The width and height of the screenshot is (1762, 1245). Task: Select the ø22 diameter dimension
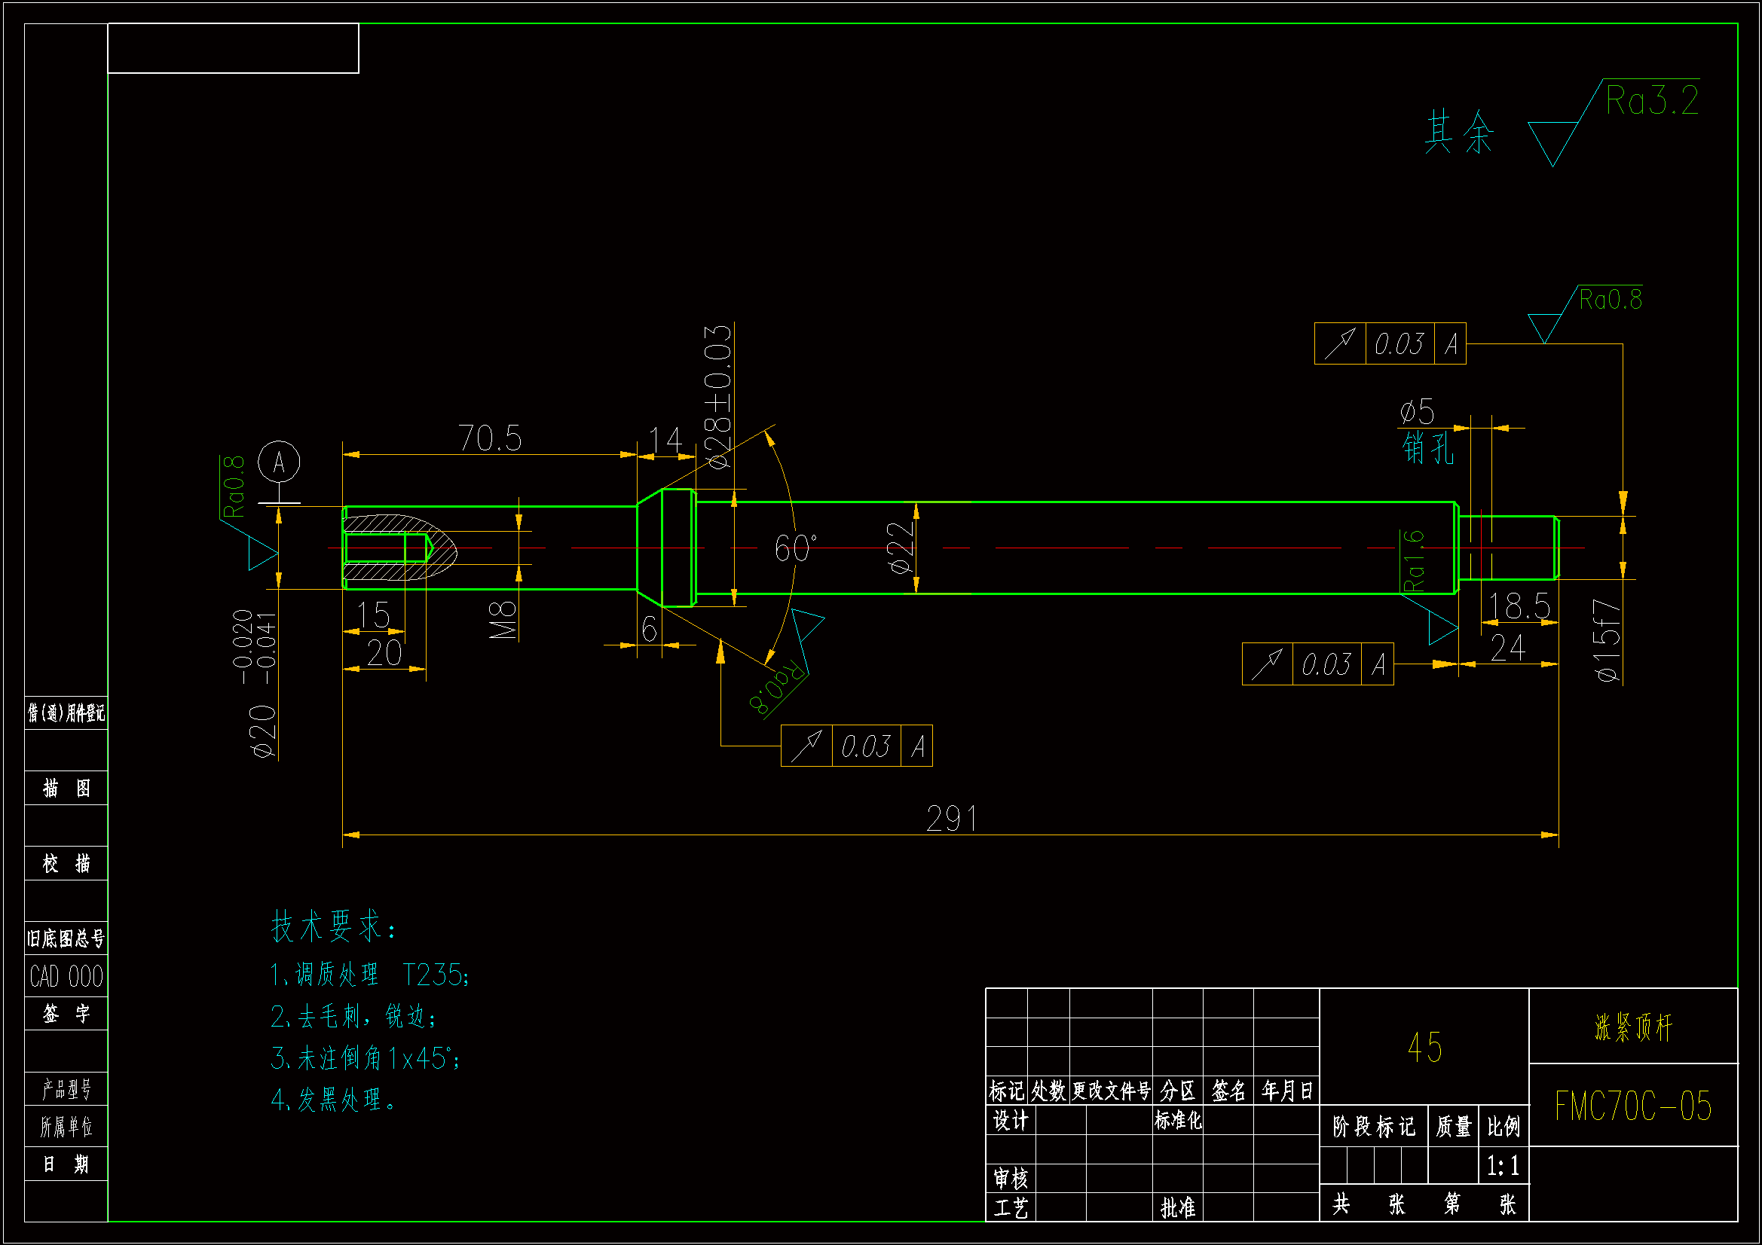(x=901, y=548)
